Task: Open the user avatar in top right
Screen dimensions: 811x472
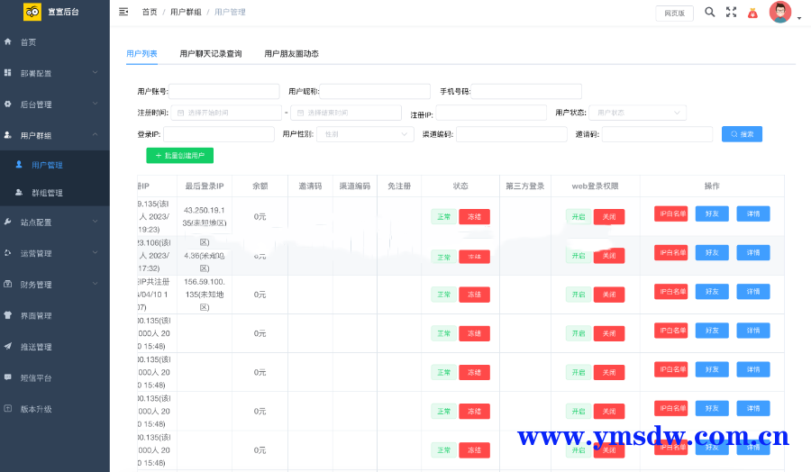Action: click(780, 13)
